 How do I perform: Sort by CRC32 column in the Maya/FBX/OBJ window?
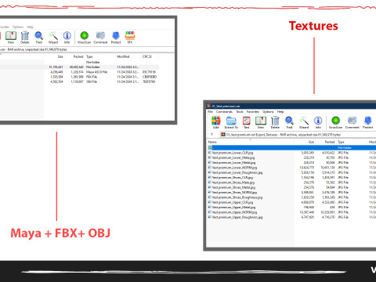click(147, 56)
